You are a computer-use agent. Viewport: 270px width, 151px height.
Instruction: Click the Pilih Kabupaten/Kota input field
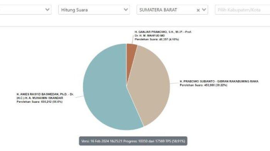click(243, 10)
